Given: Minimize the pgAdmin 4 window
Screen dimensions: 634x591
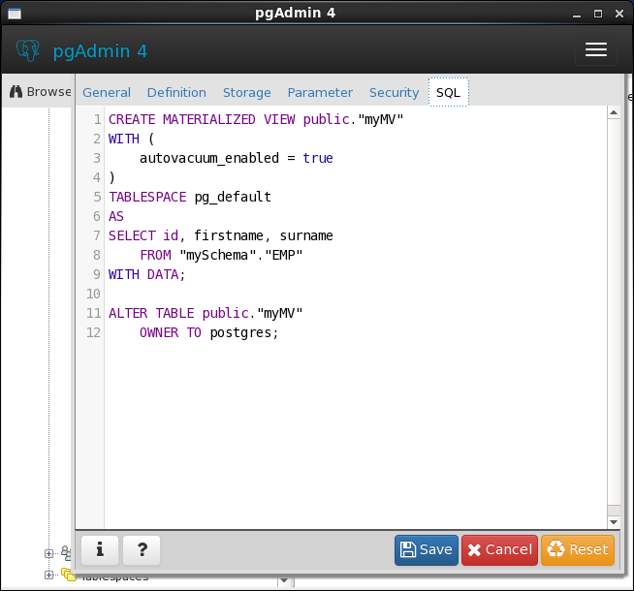Looking at the screenshot, I should point(577,15).
